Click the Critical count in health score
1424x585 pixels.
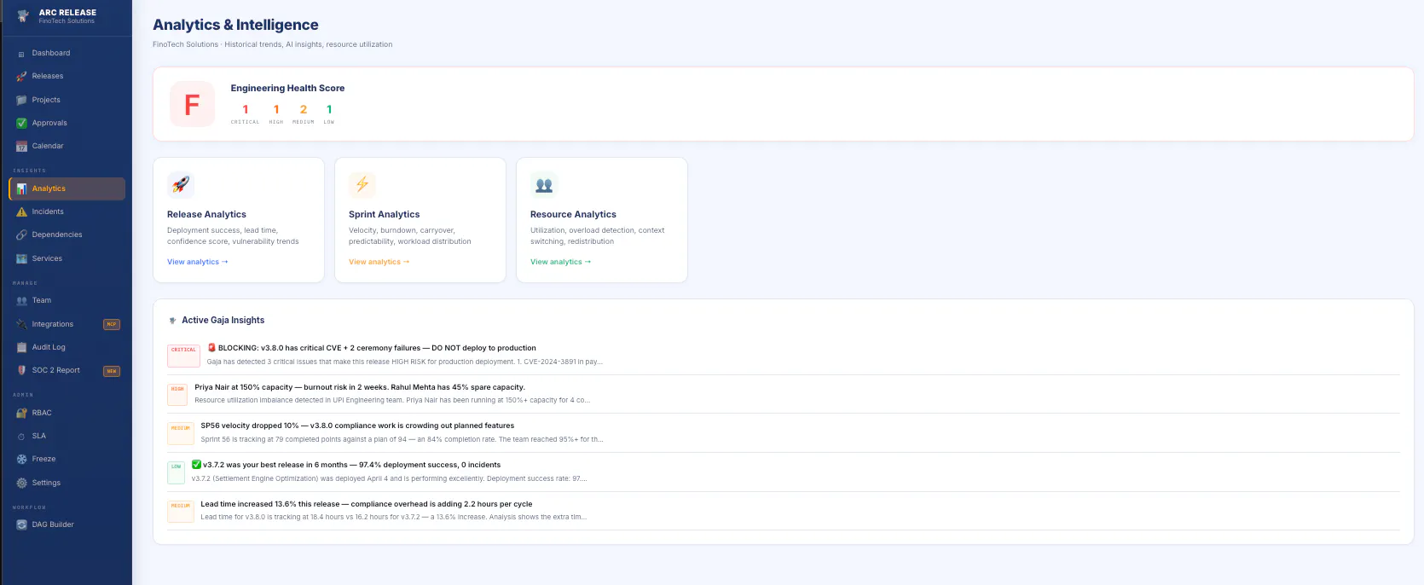pos(246,109)
